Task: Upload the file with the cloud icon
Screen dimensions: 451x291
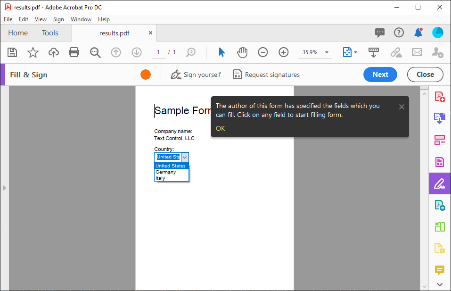Action: pyautogui.click(x=54, y=52)
